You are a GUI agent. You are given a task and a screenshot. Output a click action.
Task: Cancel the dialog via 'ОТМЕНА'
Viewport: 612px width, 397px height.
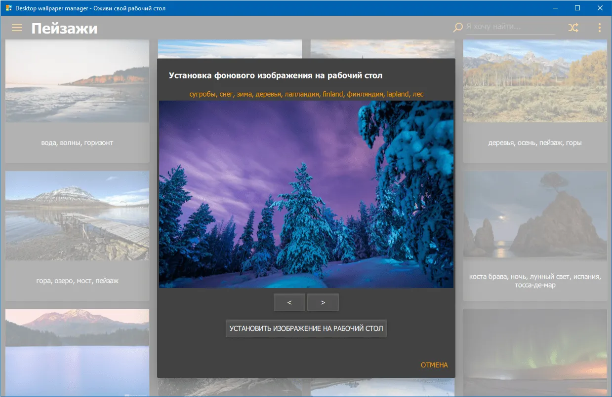tap(434, 365)
